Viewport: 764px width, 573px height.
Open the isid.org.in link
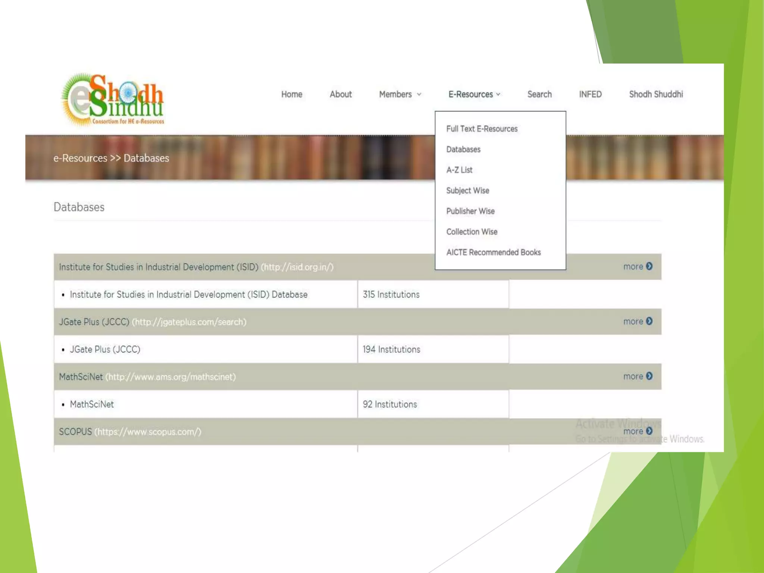297,267
